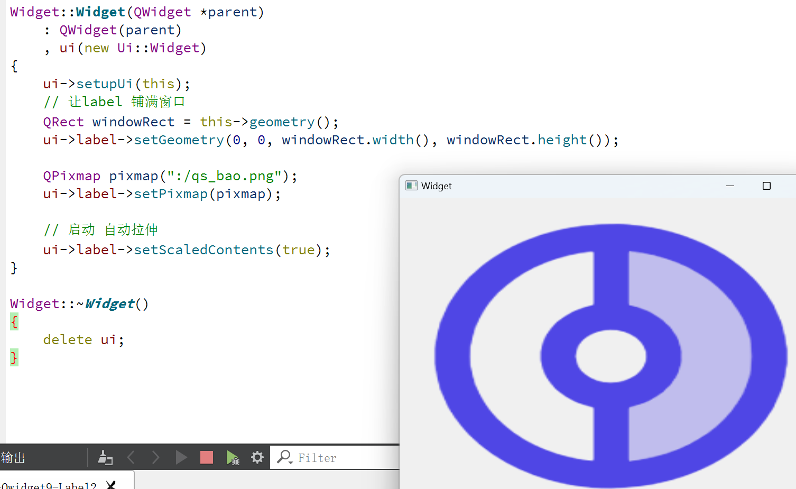Stop the running program with red square
The width and height of the screenshot is (796, 489).
207,457
